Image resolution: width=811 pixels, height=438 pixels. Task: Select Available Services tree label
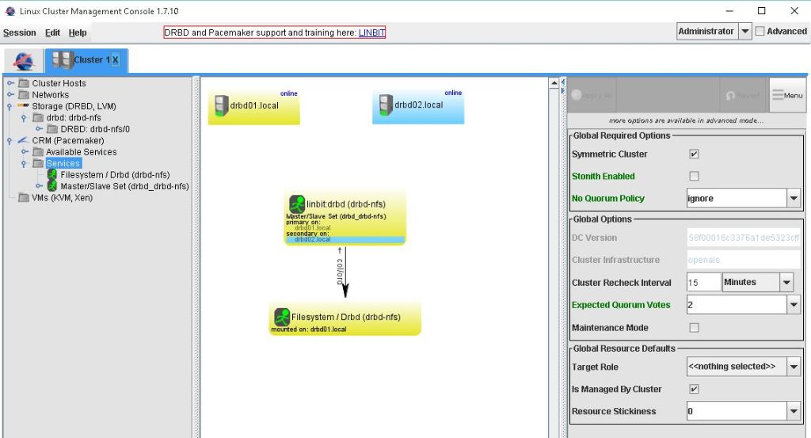(x=82, y=152)
